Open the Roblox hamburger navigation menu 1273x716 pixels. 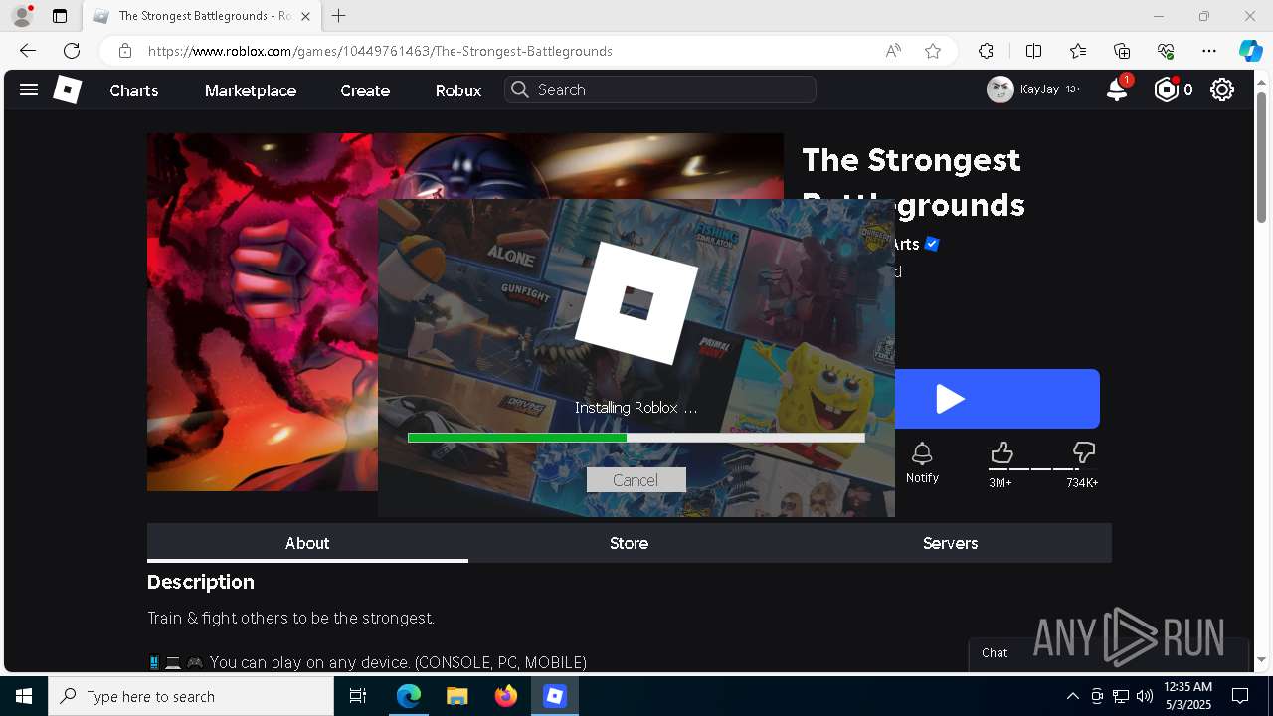point(29,89)
